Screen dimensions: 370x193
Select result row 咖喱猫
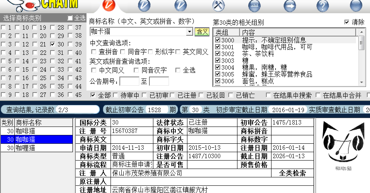tap(36, 148)
